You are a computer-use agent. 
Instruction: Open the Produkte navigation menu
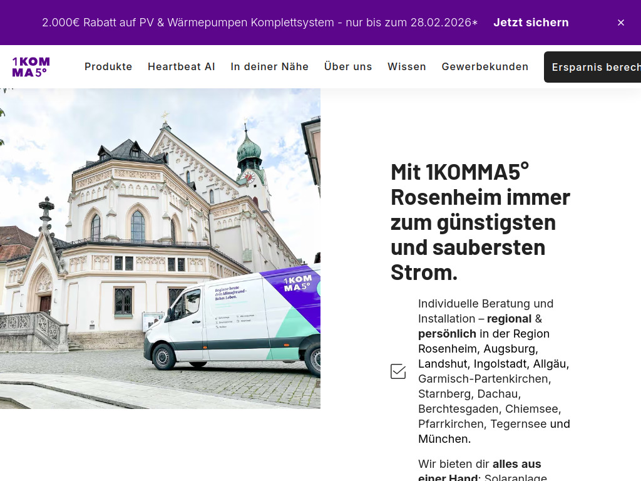point(108,66)
